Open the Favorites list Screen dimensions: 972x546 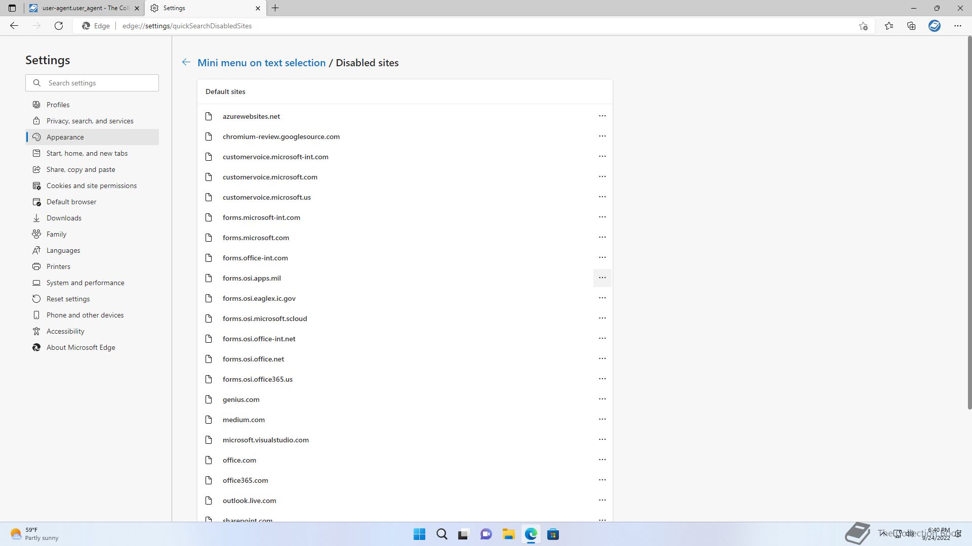[x=889, y=26]
